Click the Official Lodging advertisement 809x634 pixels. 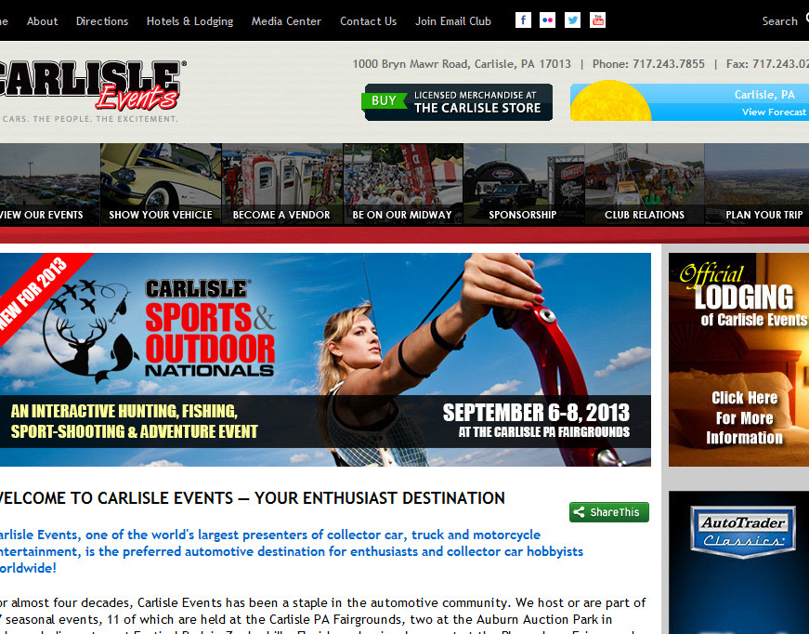click(738, 360)
